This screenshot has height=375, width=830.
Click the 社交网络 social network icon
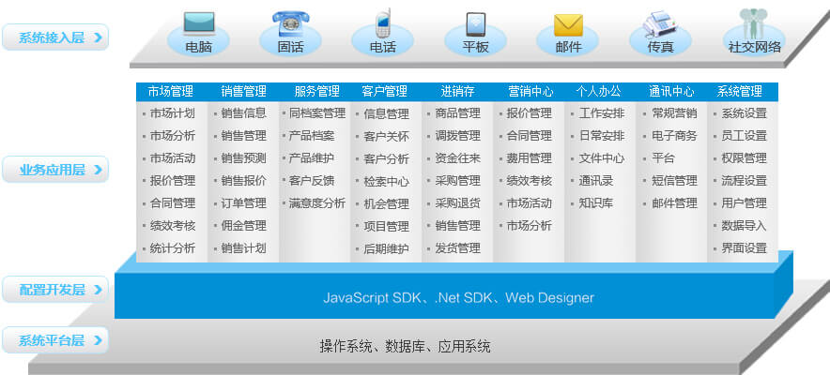754,23
